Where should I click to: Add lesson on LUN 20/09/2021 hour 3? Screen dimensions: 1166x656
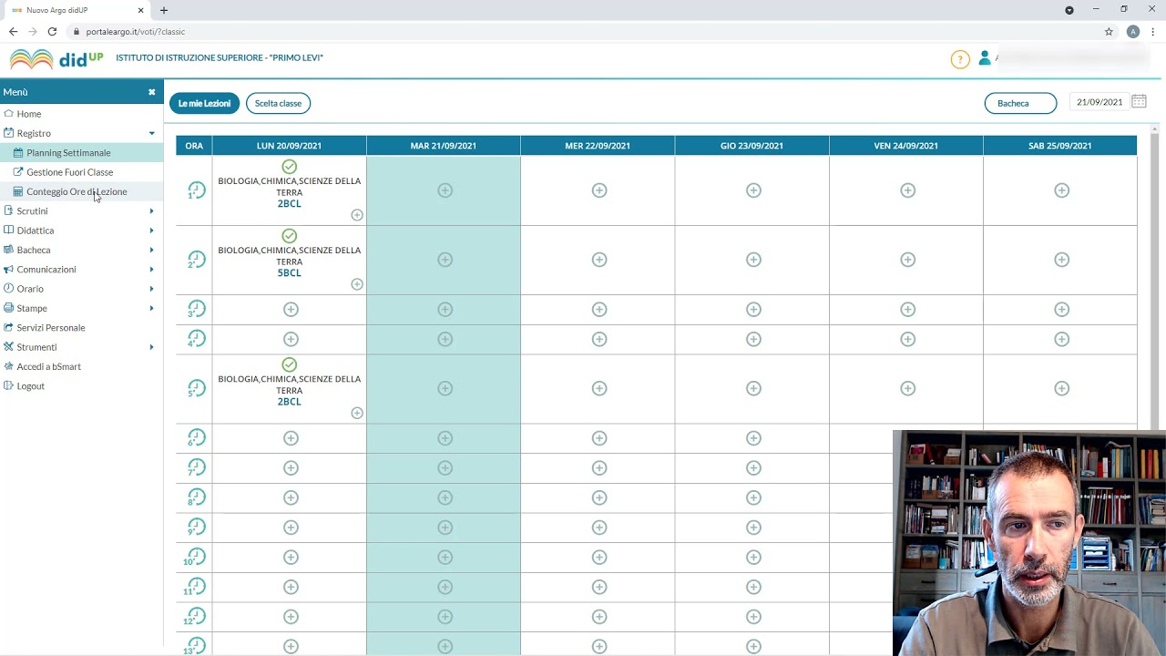[291, 310]
